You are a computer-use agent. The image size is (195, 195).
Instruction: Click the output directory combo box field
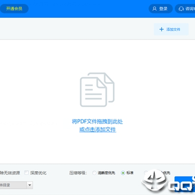pos(16,185)
